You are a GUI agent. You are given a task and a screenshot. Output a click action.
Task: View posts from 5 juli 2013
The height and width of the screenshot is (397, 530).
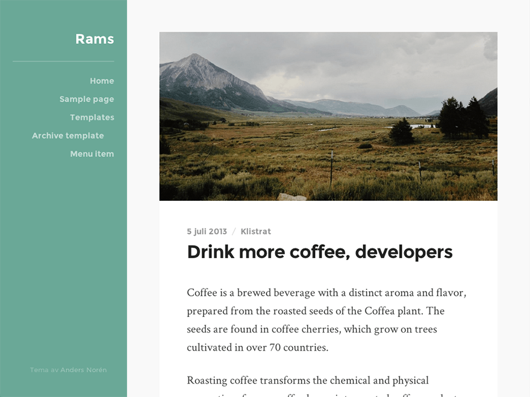pyautogui.click(x=207, y=231)
